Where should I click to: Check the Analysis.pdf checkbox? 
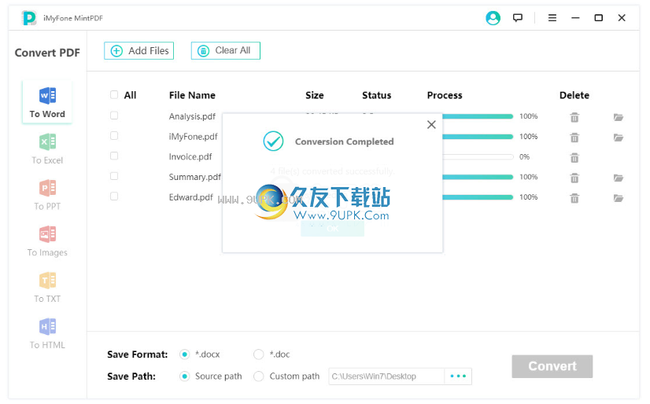coord(114,116)
